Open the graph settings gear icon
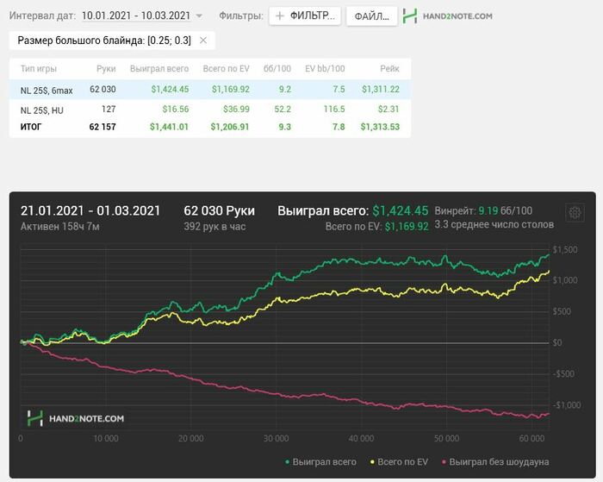Image resolution: width=603 pixels, height=482 pixels. point(575,212)
